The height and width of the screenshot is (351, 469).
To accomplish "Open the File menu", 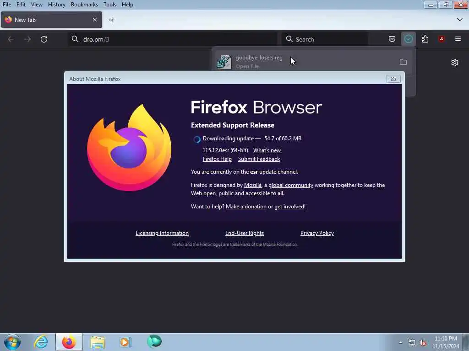I will 6,5.
